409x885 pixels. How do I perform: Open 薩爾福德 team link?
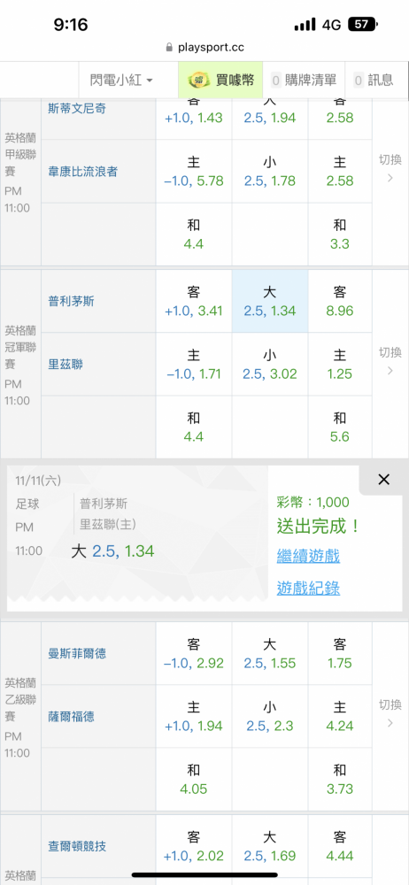71,717
